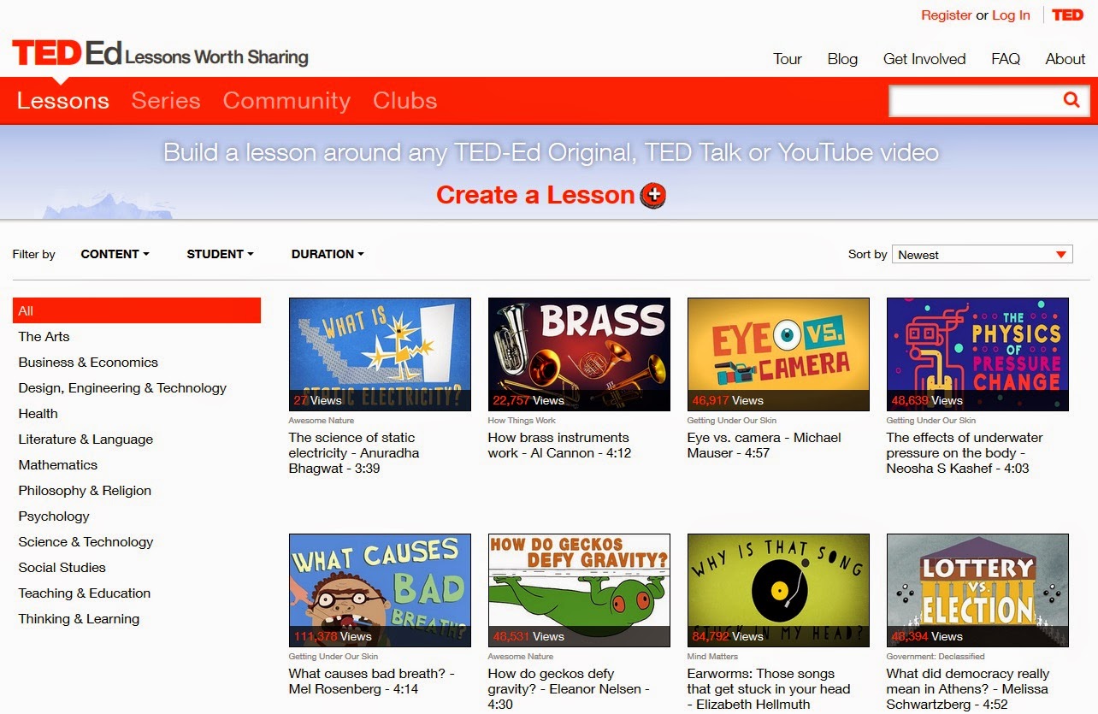This screenshot has height=714, width=1098.
Task: Select the Mathematics category filter
Action: 58,464
